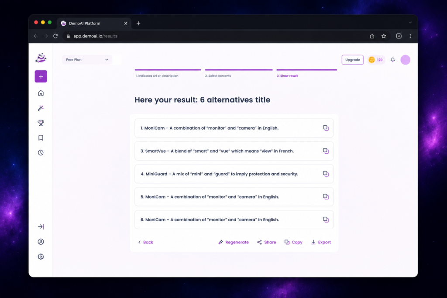Export the results
Screen dimensions: 447x298
[x=321, y=242]
